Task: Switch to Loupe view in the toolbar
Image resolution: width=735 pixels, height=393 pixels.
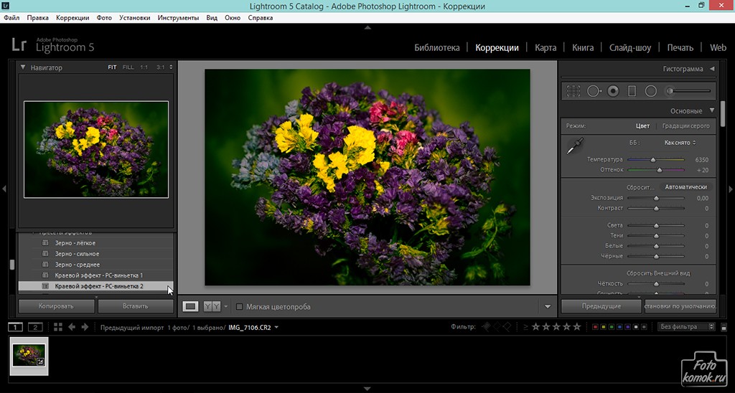Action: 190,306
